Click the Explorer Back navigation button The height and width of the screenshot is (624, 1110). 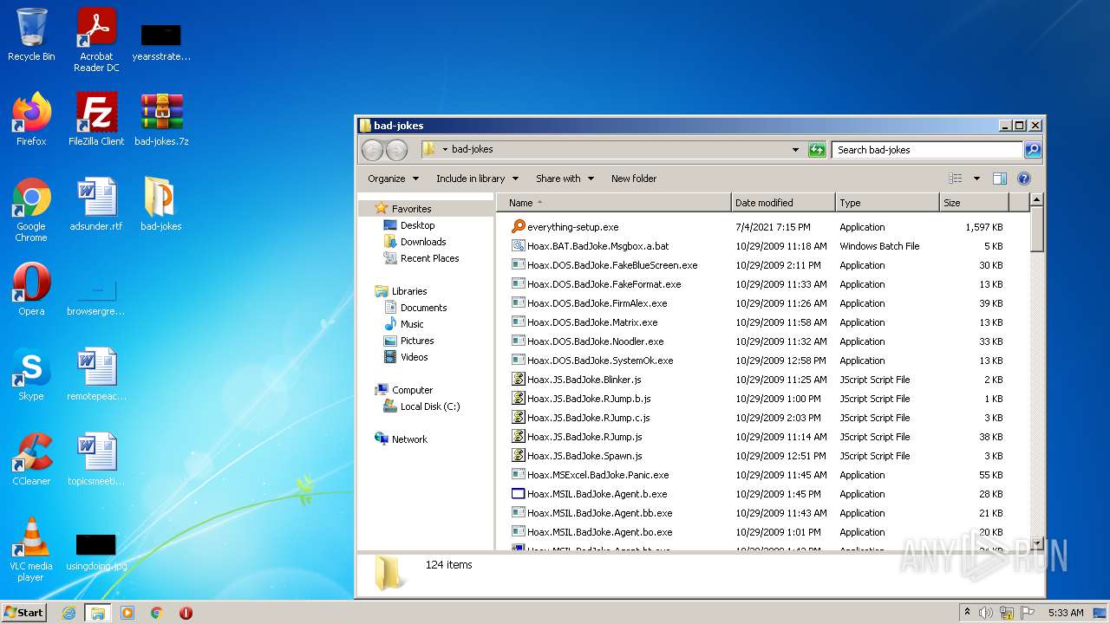click(x=372, y=150)
